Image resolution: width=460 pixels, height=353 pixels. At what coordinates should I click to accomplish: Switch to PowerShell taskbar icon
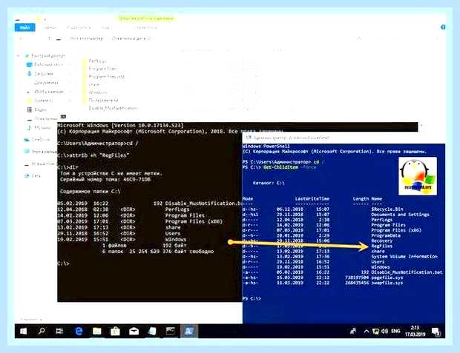[x=188, y=331]
